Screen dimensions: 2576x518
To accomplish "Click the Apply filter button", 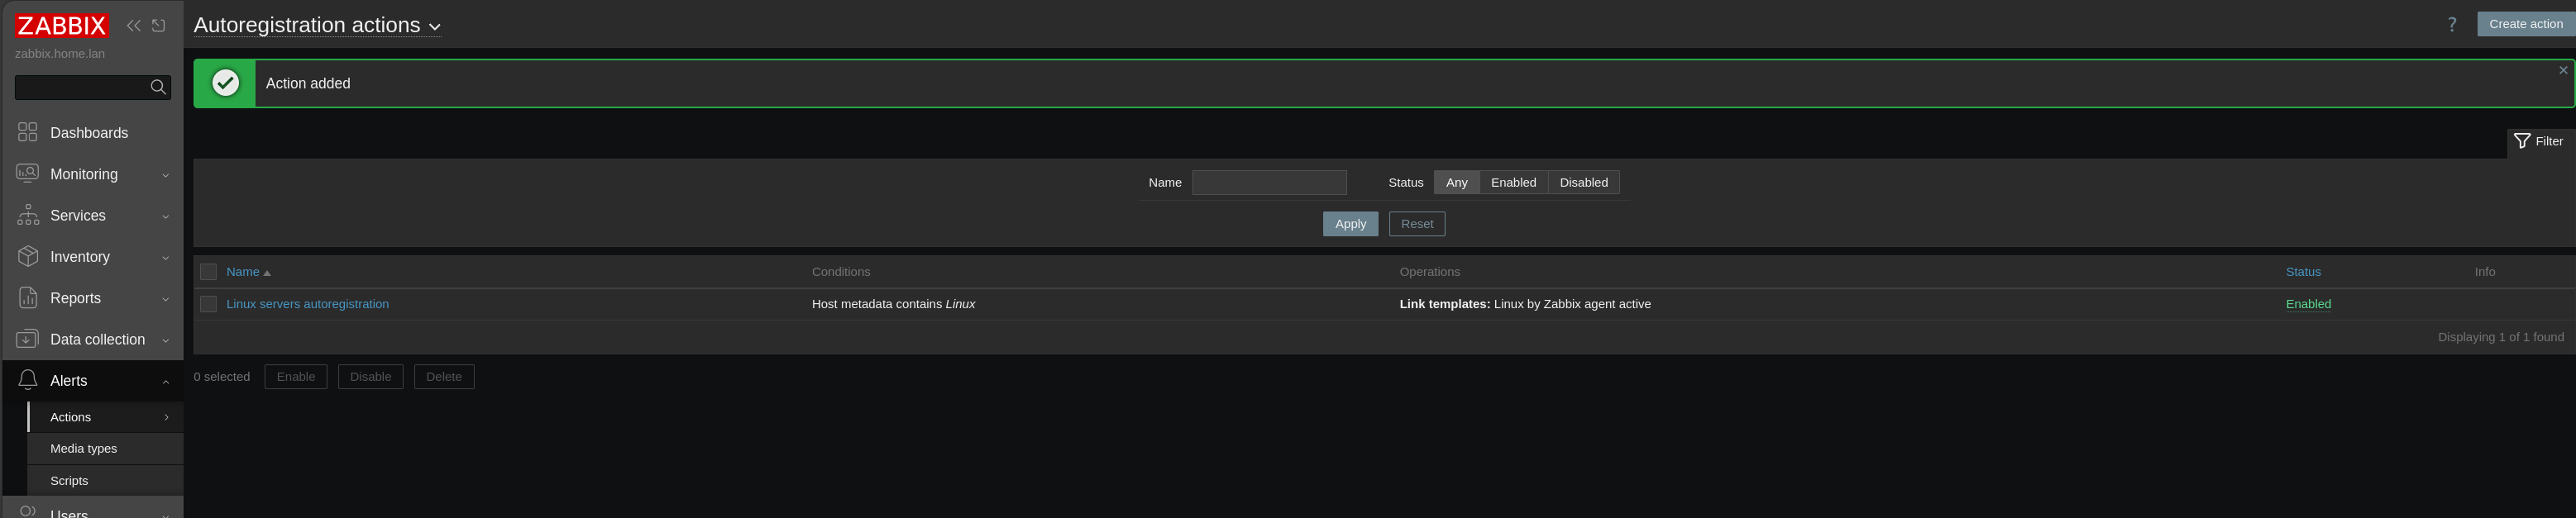I will [1350, 224].
